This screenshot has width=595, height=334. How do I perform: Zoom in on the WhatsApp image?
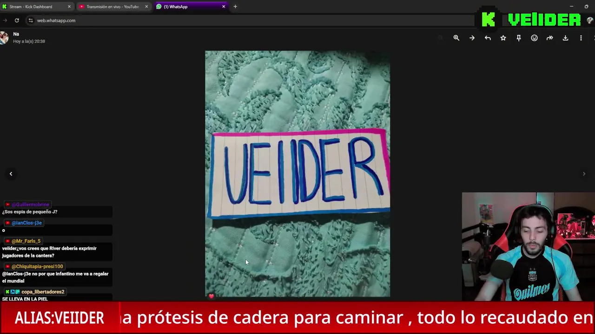[x=456, y=38]
